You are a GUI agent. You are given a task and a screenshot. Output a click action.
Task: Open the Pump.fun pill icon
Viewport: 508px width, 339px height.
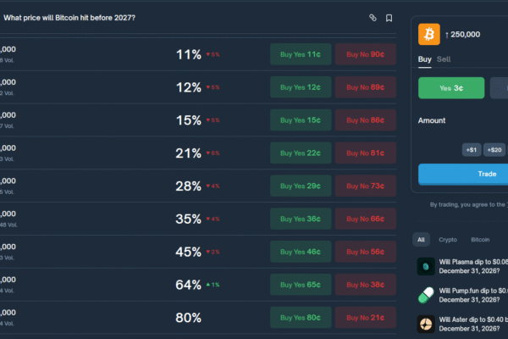pos(426,295)
